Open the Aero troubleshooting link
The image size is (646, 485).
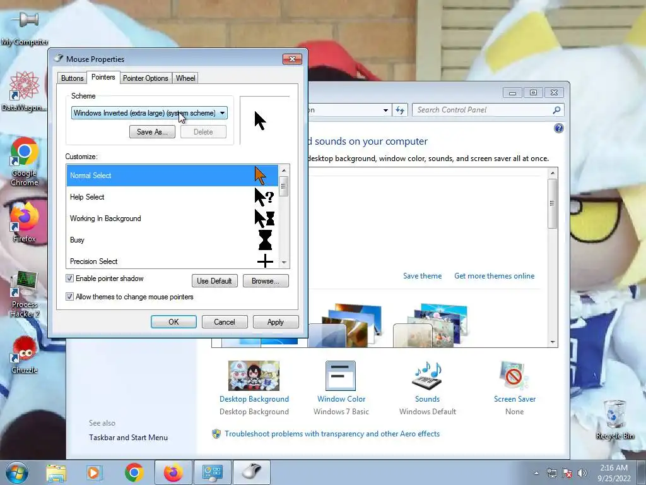click(332, 434)
